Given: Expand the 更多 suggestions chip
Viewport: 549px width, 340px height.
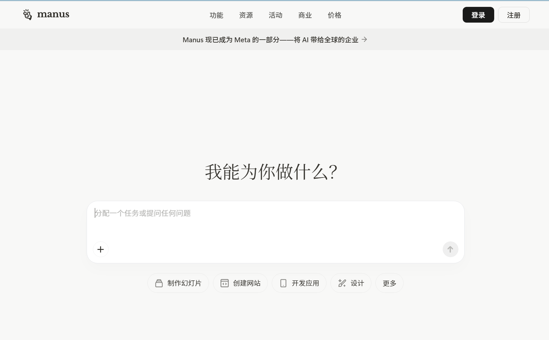Looking at the screenshot, I should tap(389, 283).
